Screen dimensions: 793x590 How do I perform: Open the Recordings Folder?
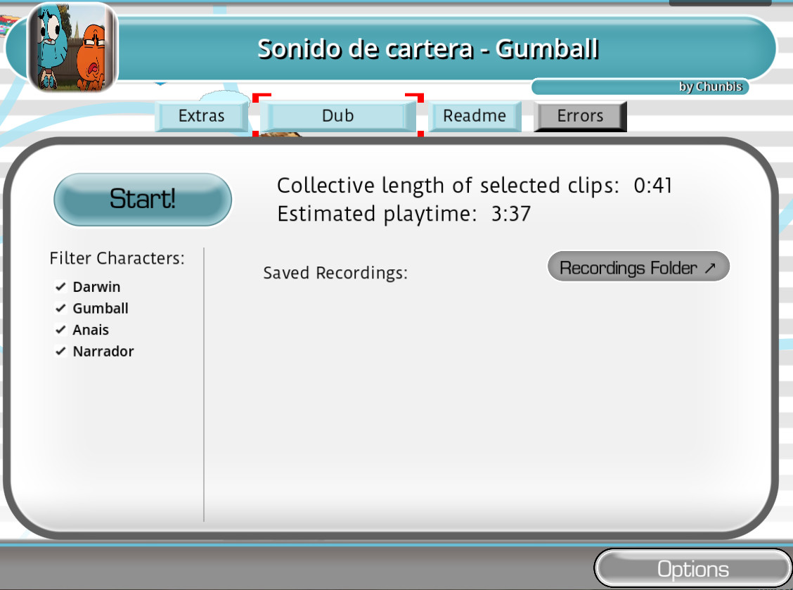tap(638, 267)
